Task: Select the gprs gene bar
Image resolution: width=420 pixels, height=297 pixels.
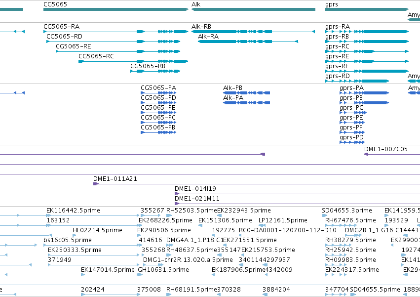Action: 367,9
